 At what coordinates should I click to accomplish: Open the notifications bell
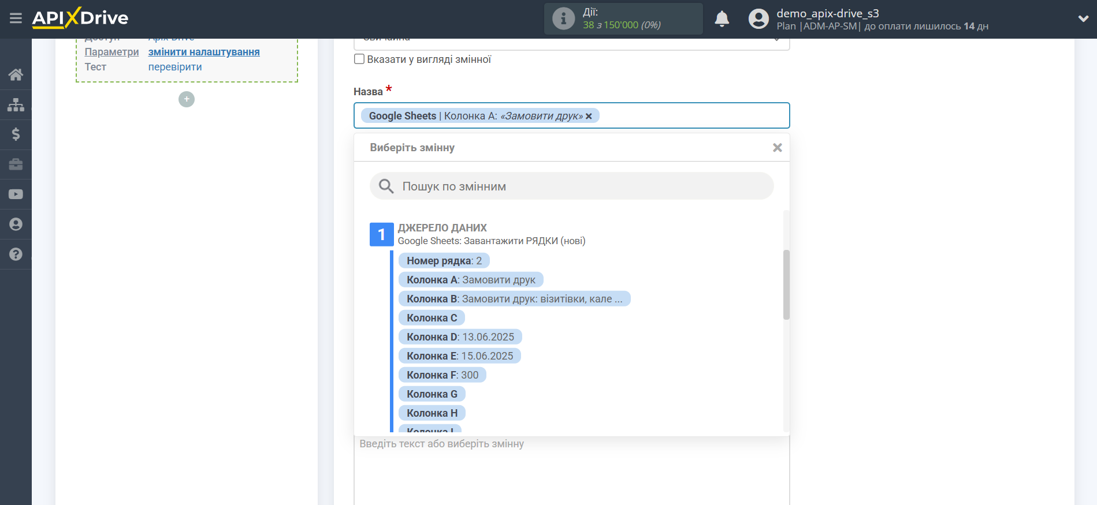click(x=722, y=19)
